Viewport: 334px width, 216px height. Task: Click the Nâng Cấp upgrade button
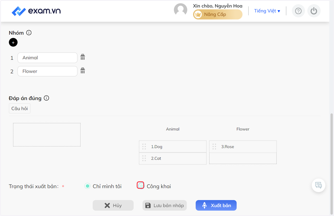[218, 14]
